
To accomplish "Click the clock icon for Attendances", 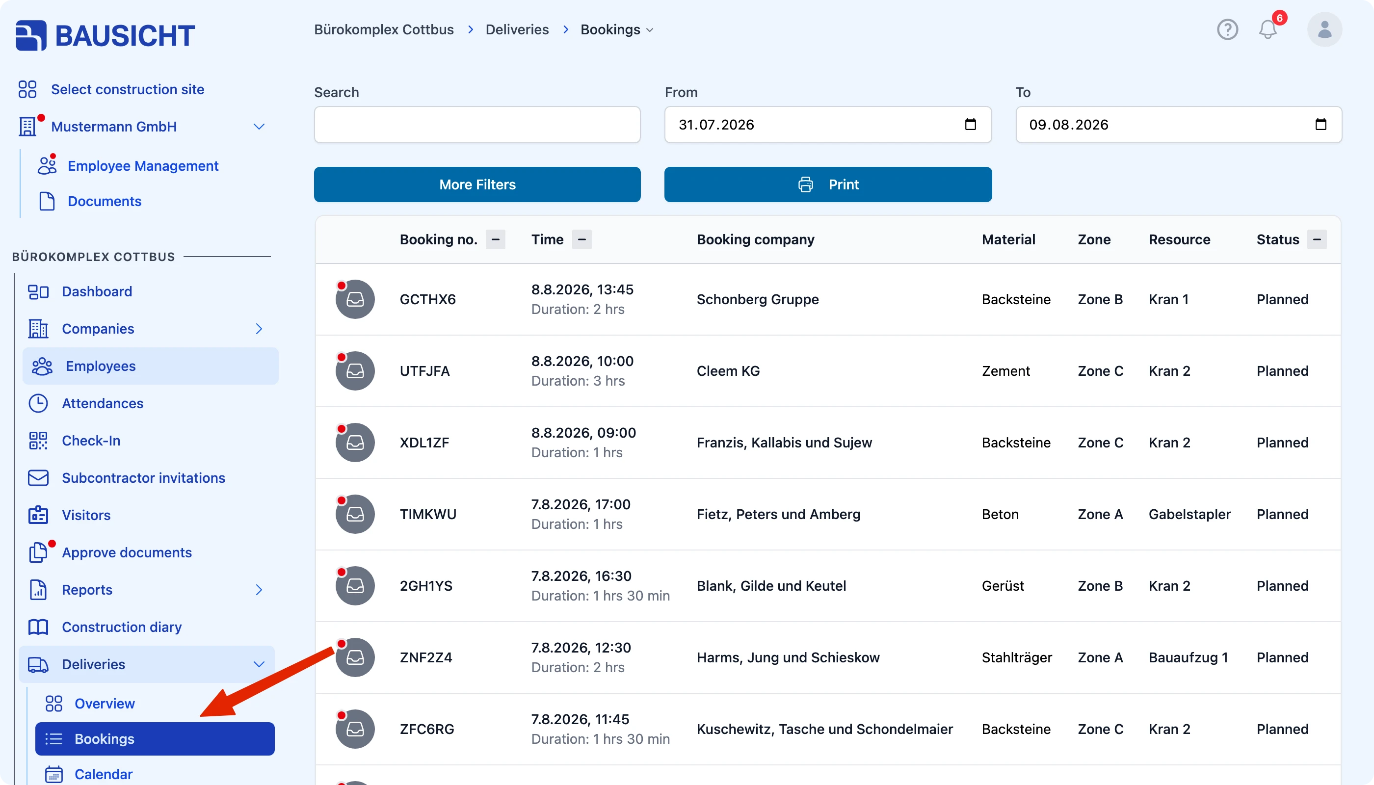I will [x=38, y=404].
